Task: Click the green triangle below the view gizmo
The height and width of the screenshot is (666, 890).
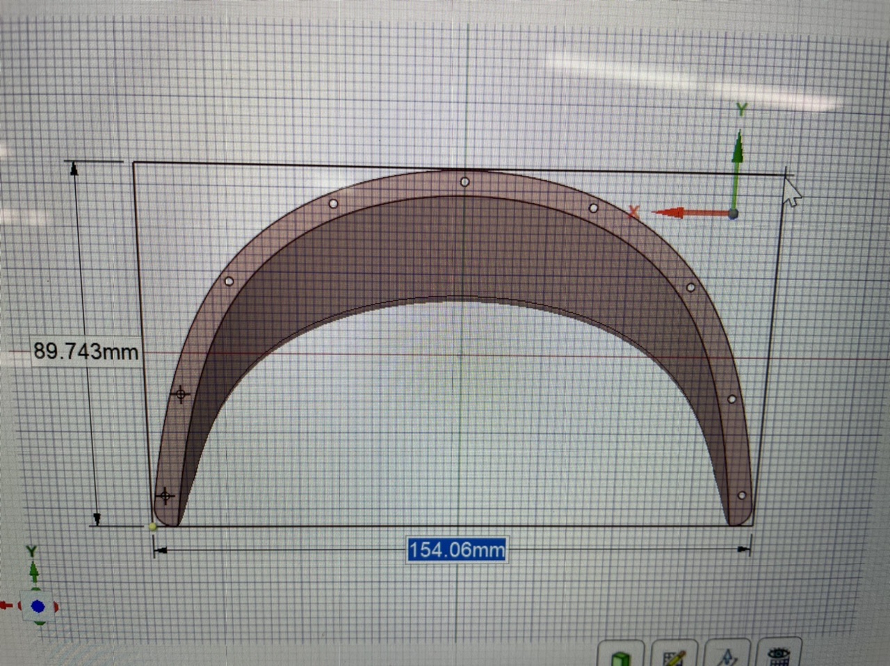Action: tap(40, 622)
